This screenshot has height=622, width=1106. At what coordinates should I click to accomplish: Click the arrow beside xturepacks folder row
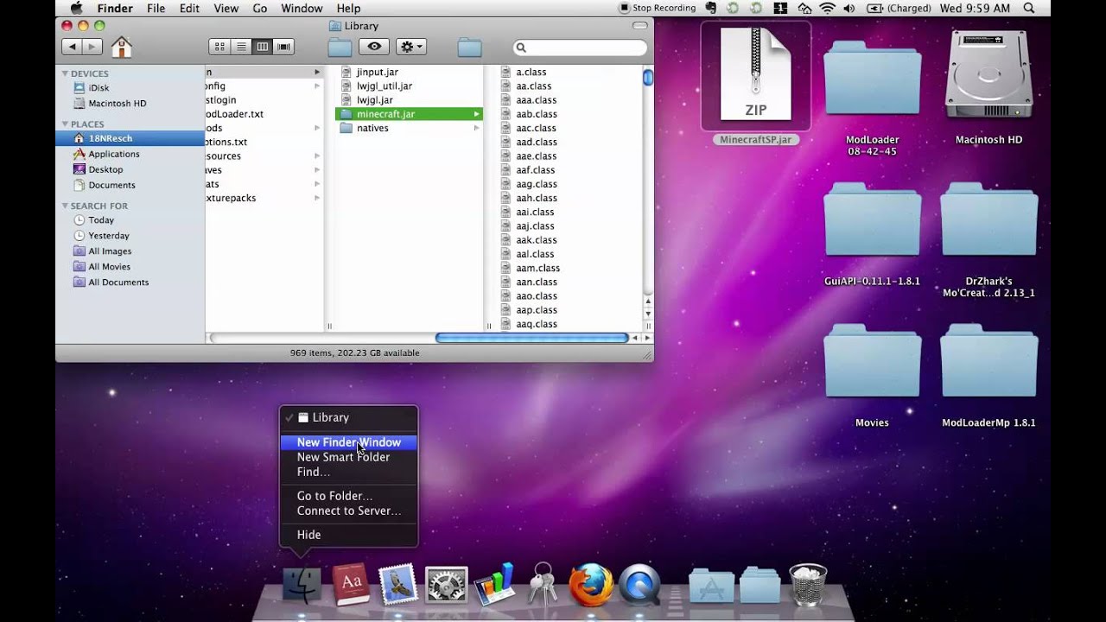tap(317, 198)
